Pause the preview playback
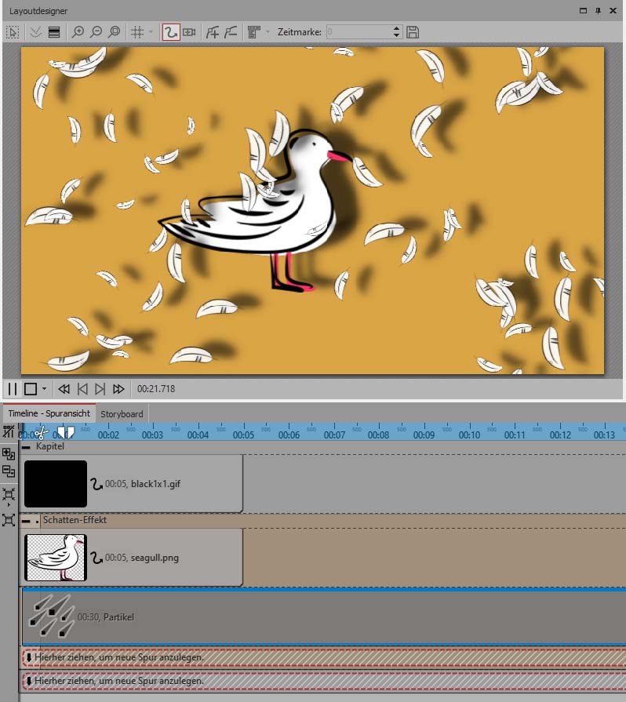Viewport: 626px width, 702px height. 12,389
